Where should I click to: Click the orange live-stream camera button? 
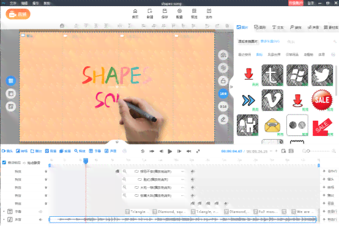coord(18,14)
